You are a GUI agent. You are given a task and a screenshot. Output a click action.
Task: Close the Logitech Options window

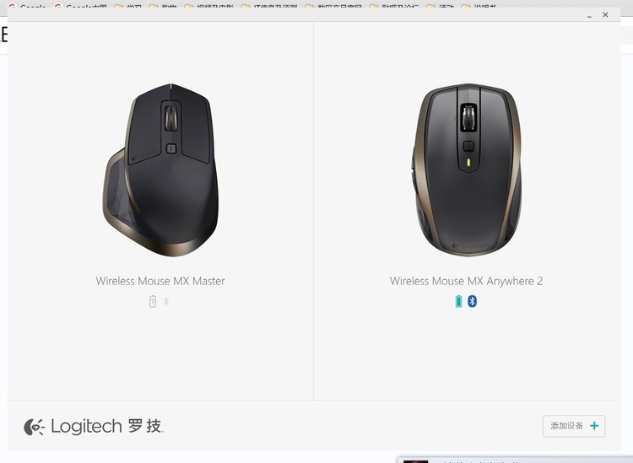(605, 14)
